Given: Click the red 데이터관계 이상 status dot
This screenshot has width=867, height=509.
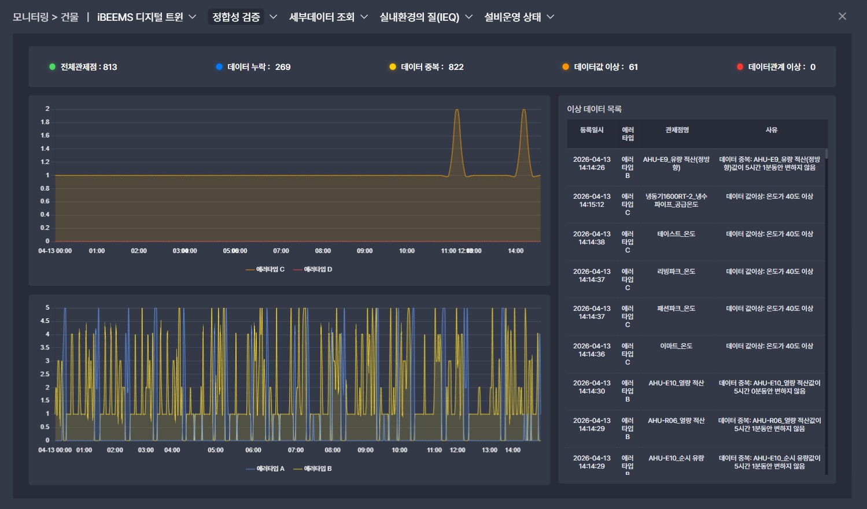Looking at the screenshot, I should pos(740,67).
